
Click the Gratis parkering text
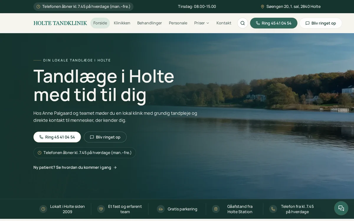click(183, 209)
